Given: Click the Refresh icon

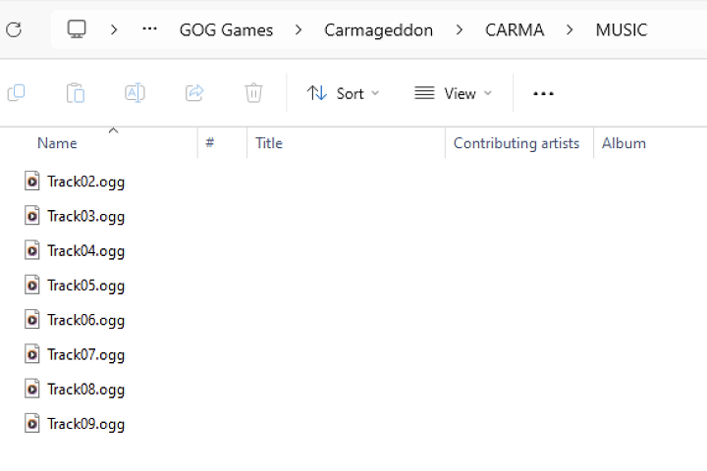Looking at the screenshot, I should (14, 30).
